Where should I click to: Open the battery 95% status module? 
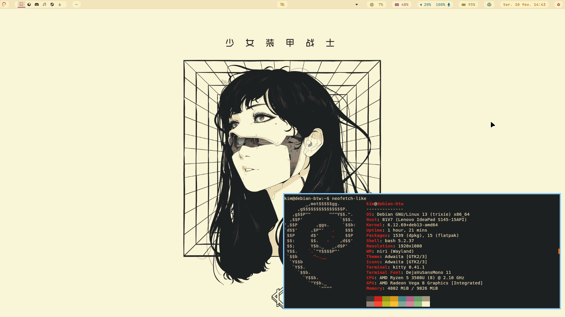click(x=468, y=4)
